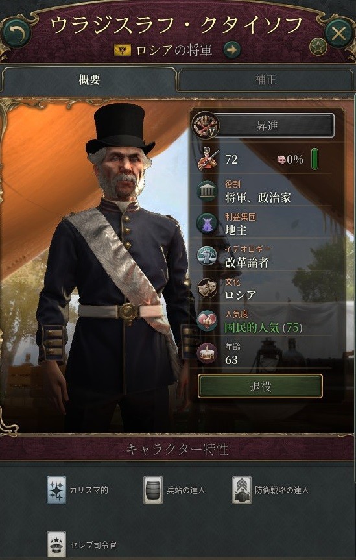The height and width of the screenshot is (560, 356).
Task: Open the 補正 tab
Action: point(266,80)
